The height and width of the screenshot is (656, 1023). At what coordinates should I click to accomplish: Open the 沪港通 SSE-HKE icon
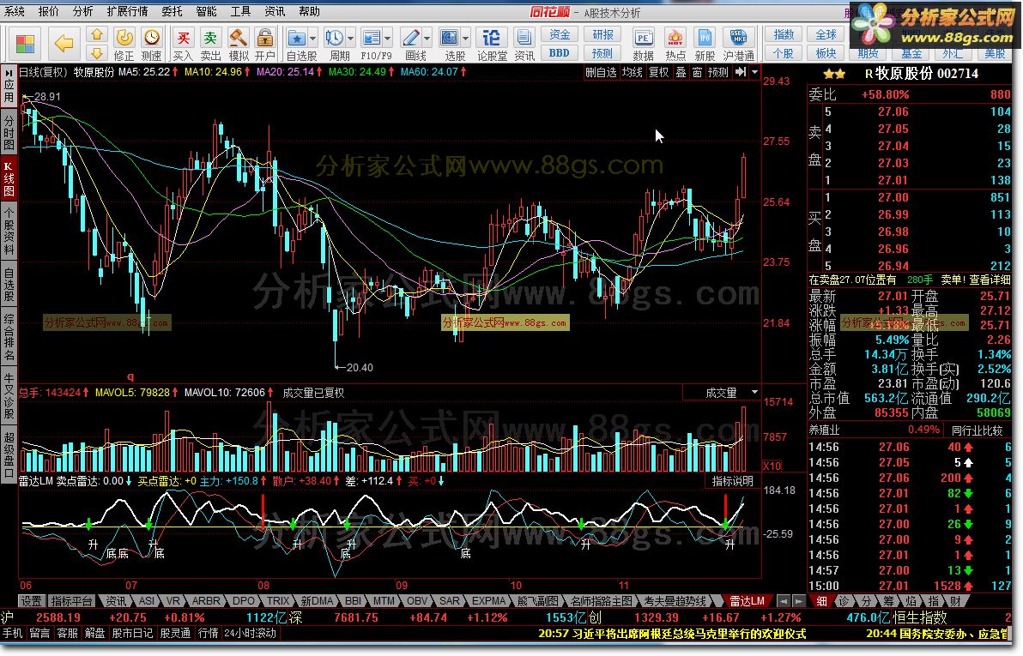click(739, 45)
